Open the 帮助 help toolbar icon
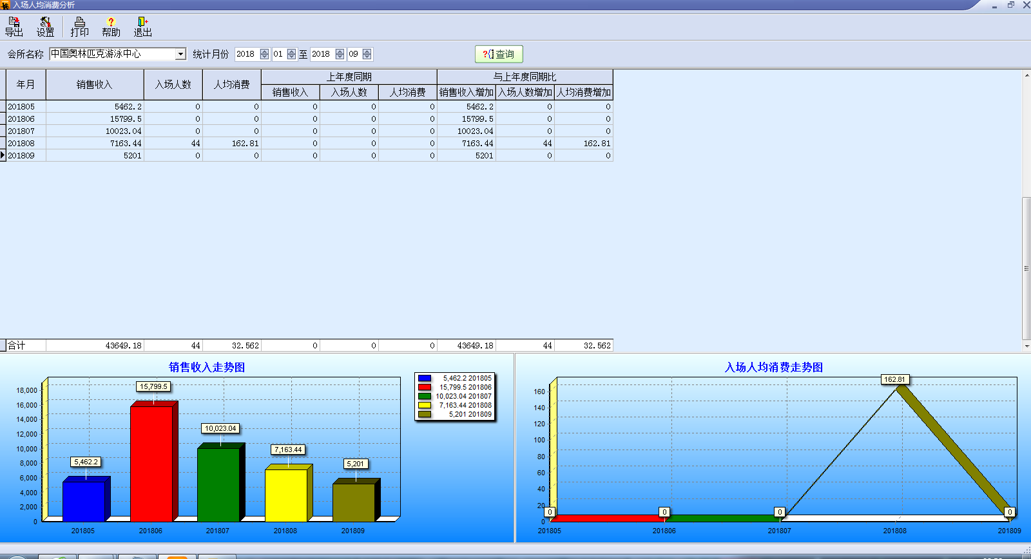 (111, 27)
